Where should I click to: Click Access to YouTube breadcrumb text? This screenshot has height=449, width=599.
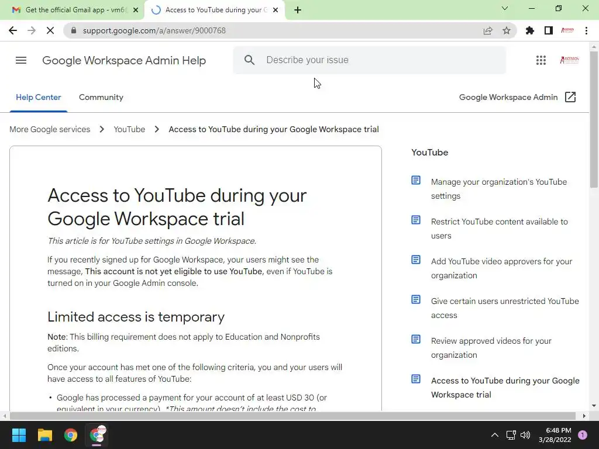point(274,129)
